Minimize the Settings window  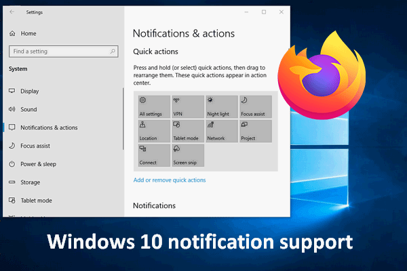[246, 12]
